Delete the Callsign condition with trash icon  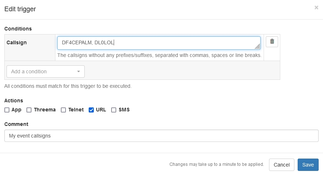point(272,42)
